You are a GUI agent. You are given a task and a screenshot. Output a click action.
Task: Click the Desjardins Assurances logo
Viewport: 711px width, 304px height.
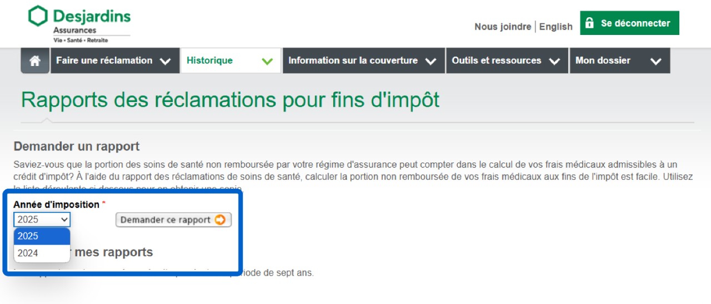click(x=79, y=23)
